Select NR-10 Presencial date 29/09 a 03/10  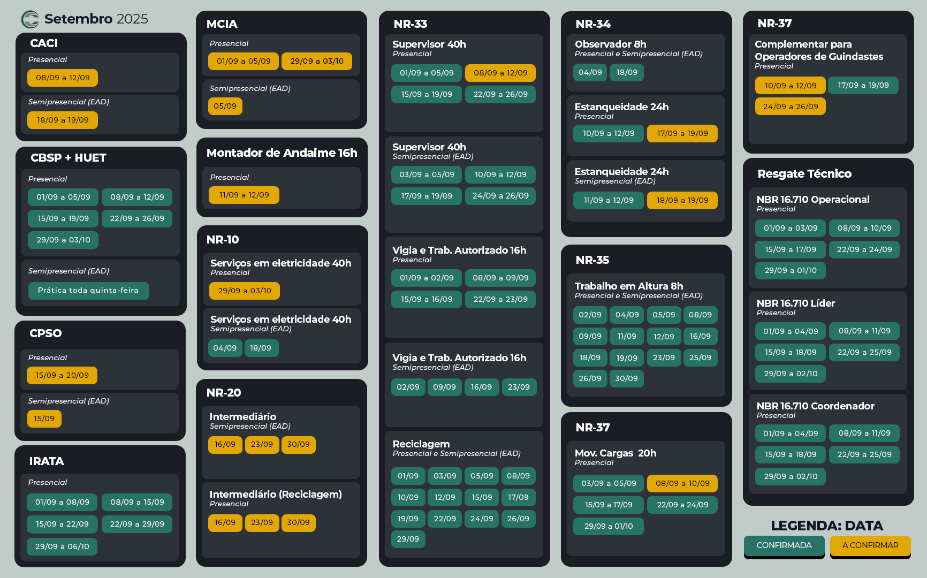click(x=245, y=291)
